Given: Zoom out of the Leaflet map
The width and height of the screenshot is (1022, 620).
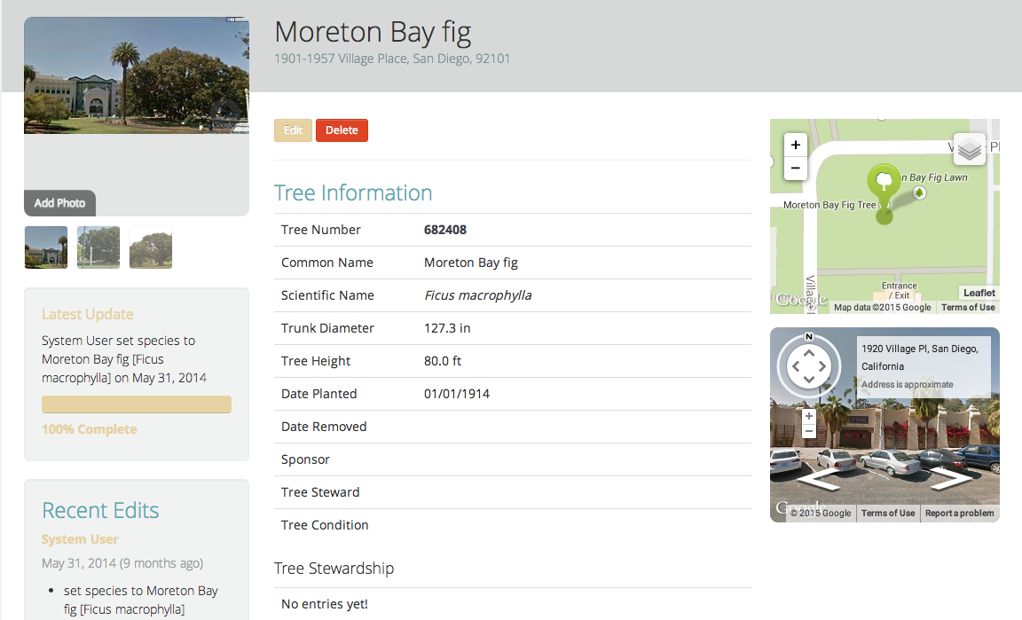Looking at the screenshot, I should tap(795, 167).
